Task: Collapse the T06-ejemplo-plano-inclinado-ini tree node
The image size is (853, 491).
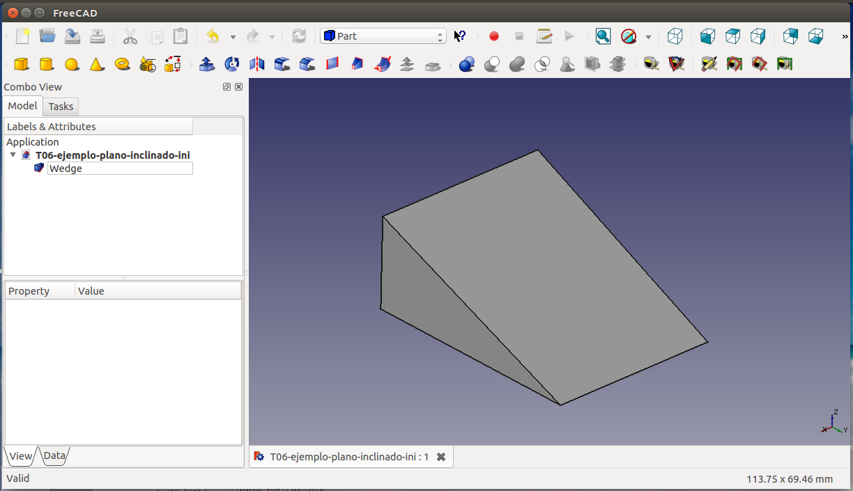Action: (13, 155)
